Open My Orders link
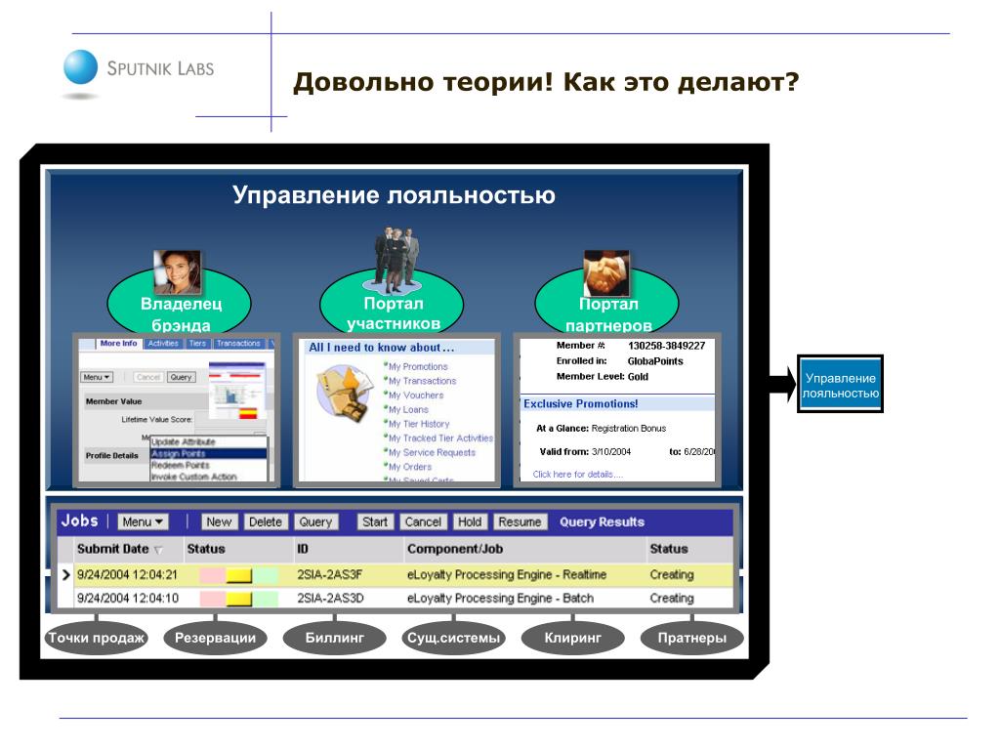This screenshot has height=750, width=1000. (409, 467)
